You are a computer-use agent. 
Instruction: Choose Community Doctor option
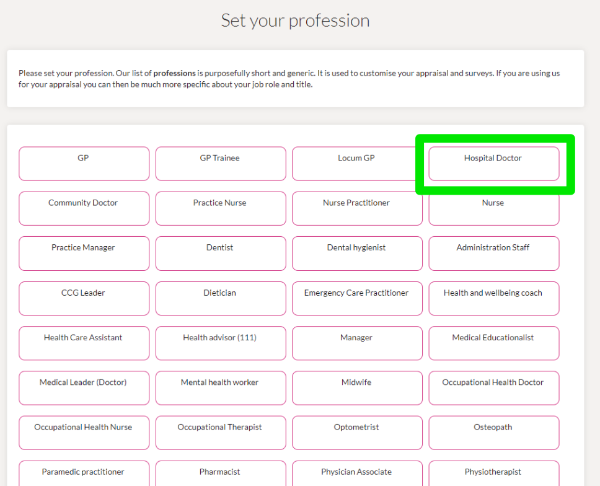pyautogui.click(x=84, y=208)
